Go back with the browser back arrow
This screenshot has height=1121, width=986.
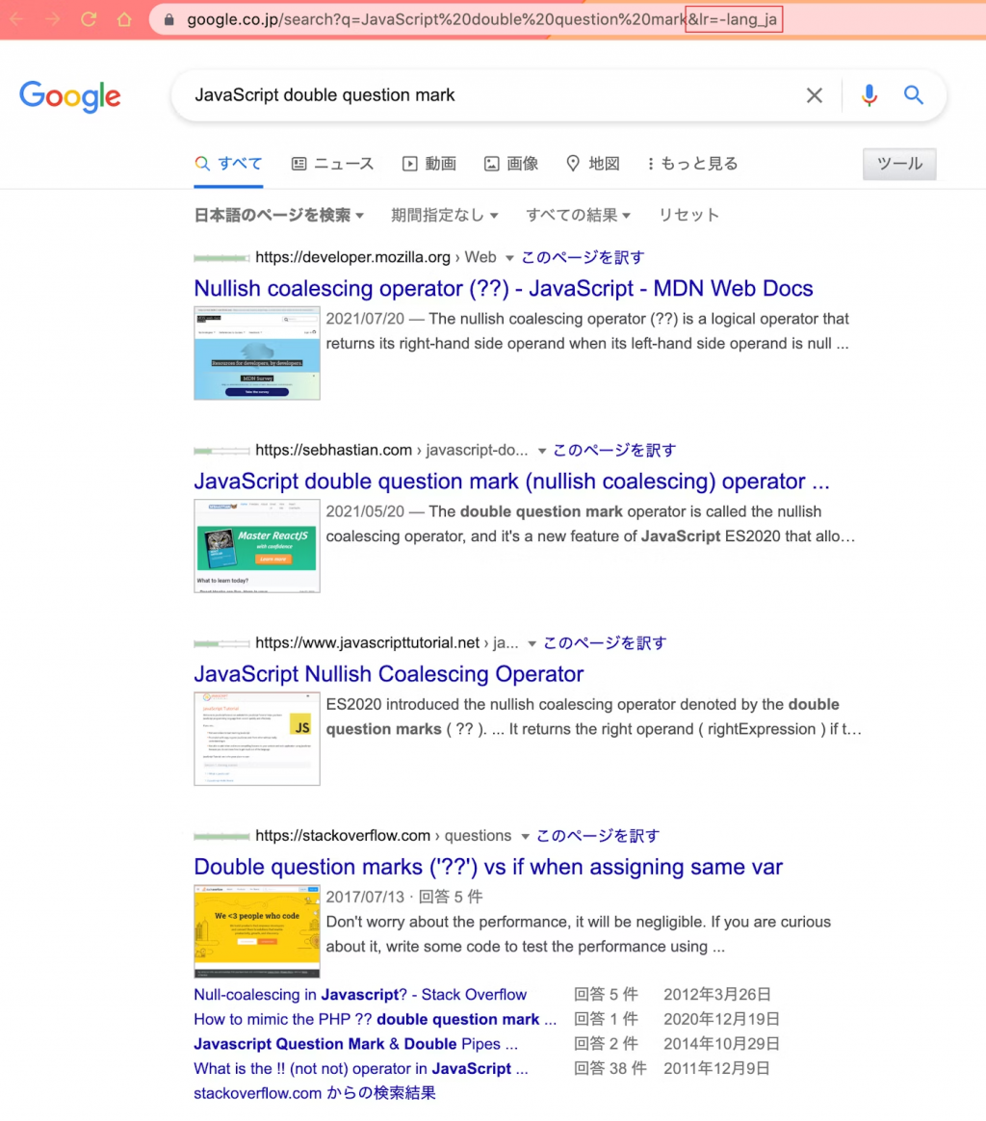click(x=16, y=19)
